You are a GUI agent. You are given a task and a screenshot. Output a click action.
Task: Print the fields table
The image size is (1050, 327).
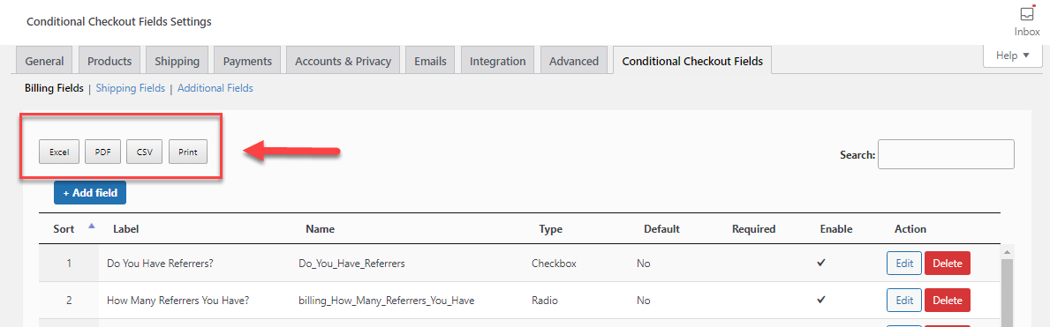[x=188, y=152]
